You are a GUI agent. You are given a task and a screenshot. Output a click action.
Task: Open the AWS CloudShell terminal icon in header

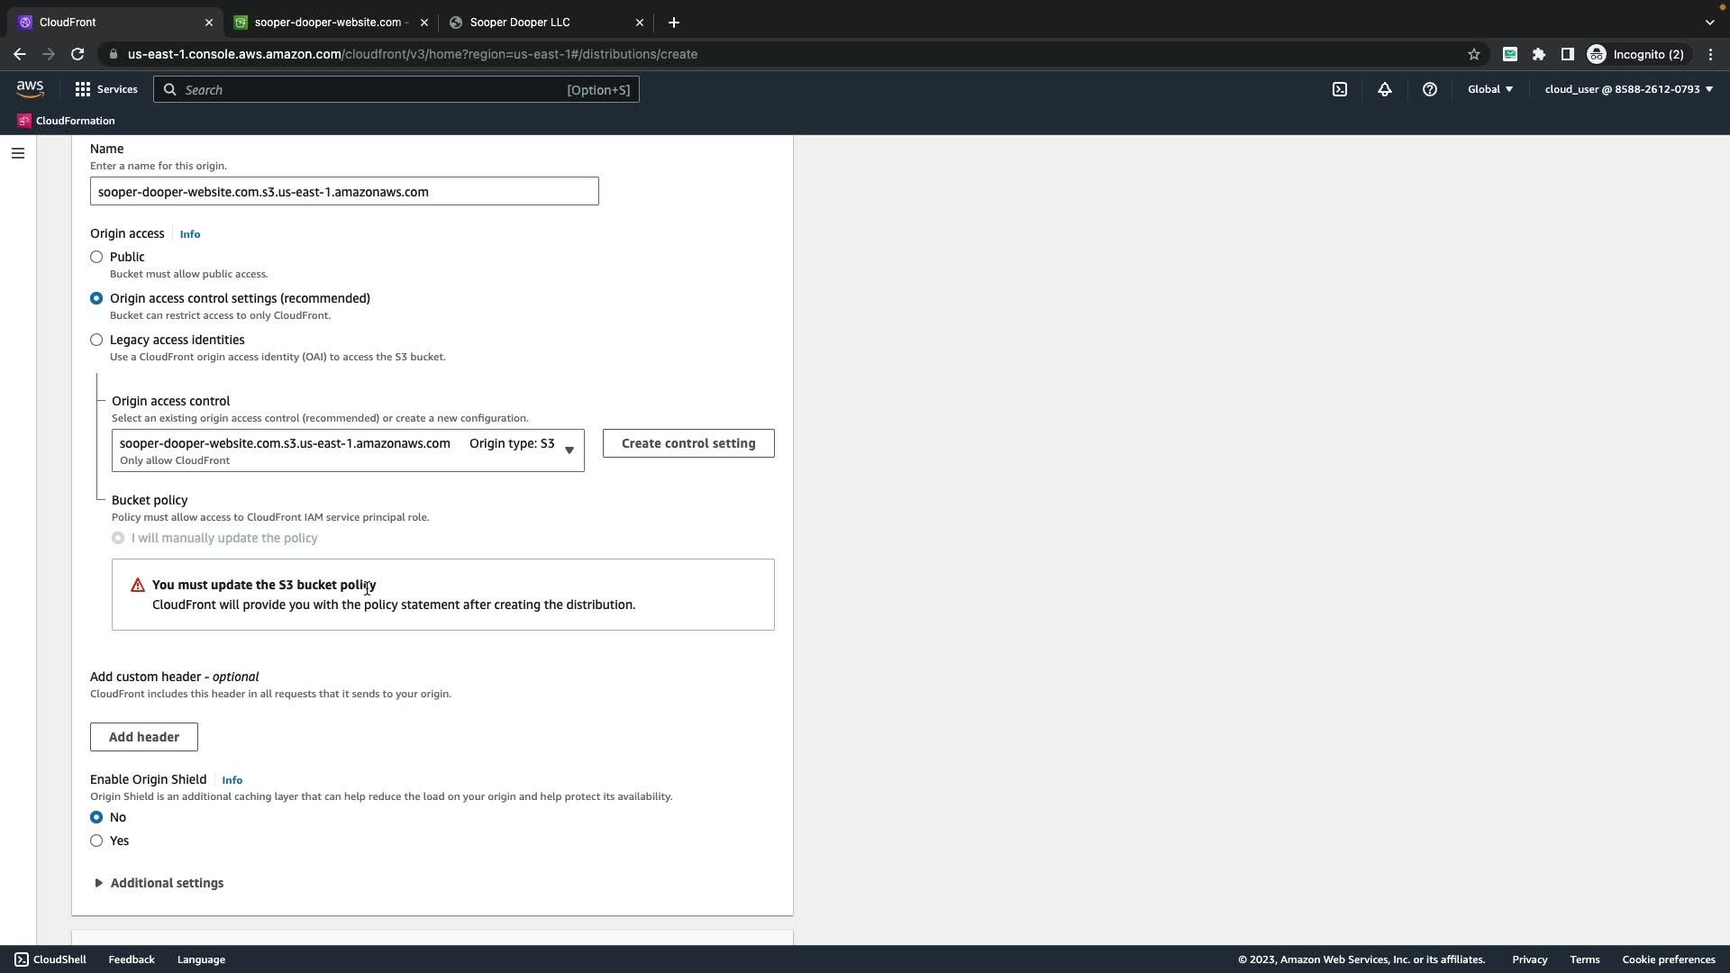(x=1340, y=89)
